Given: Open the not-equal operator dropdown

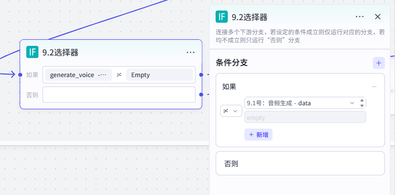Looking at the screenshot, I should (x=231, y=111).
